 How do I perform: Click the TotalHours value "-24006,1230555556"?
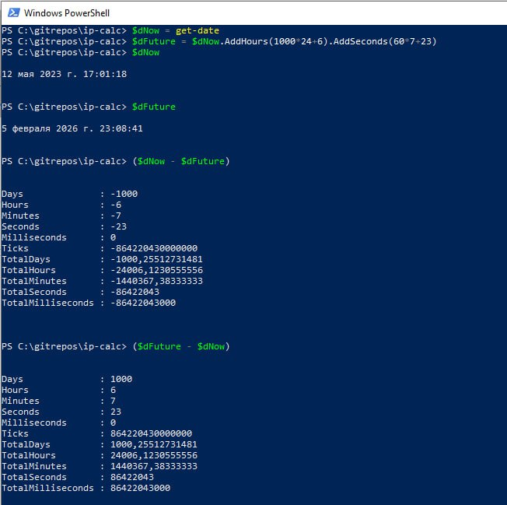point(157,270)
